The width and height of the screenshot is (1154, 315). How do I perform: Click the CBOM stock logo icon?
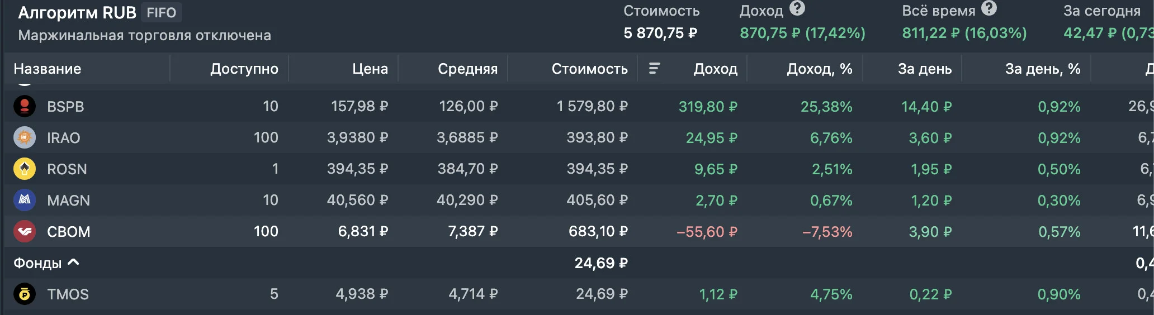point(25,231)
